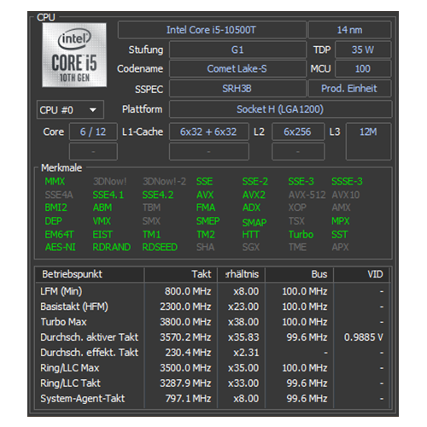
Task: Click the Intel Core i5 10th Gen logo
Action: [74, 55]
